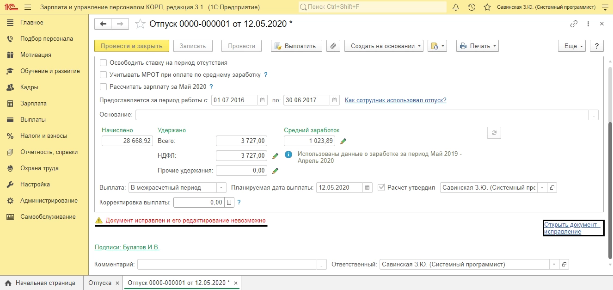
Task: Open history clock icon in header
Action: pyautogui.click(x=472, y=7)
